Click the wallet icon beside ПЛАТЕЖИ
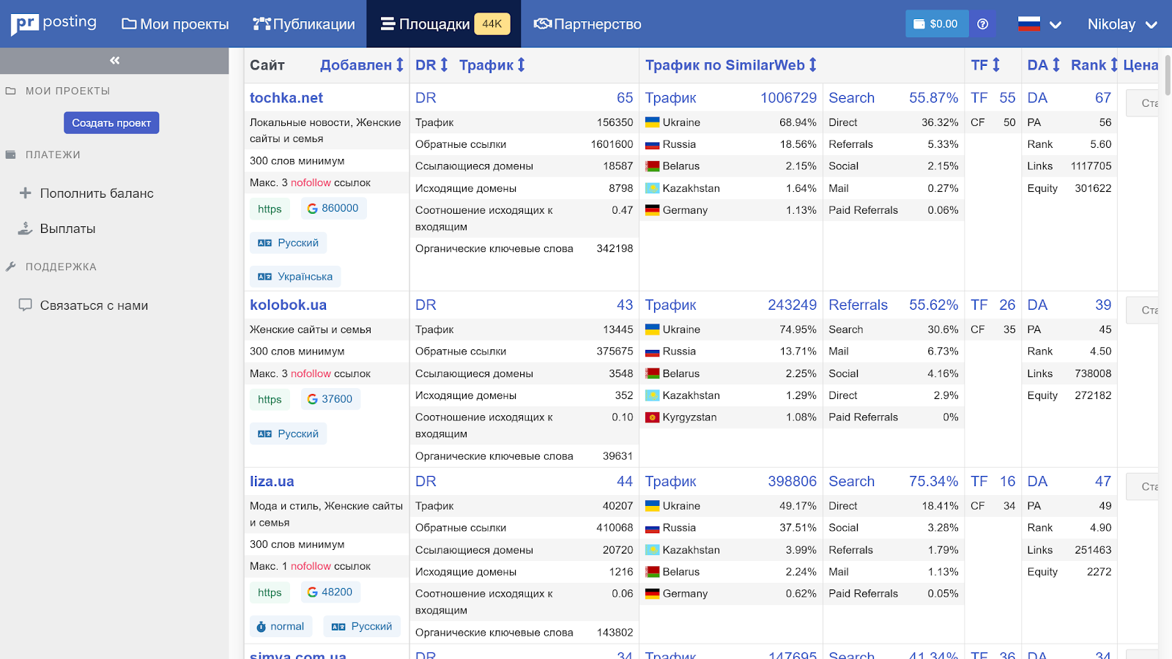1172x659 pixels. coord(10,154)
